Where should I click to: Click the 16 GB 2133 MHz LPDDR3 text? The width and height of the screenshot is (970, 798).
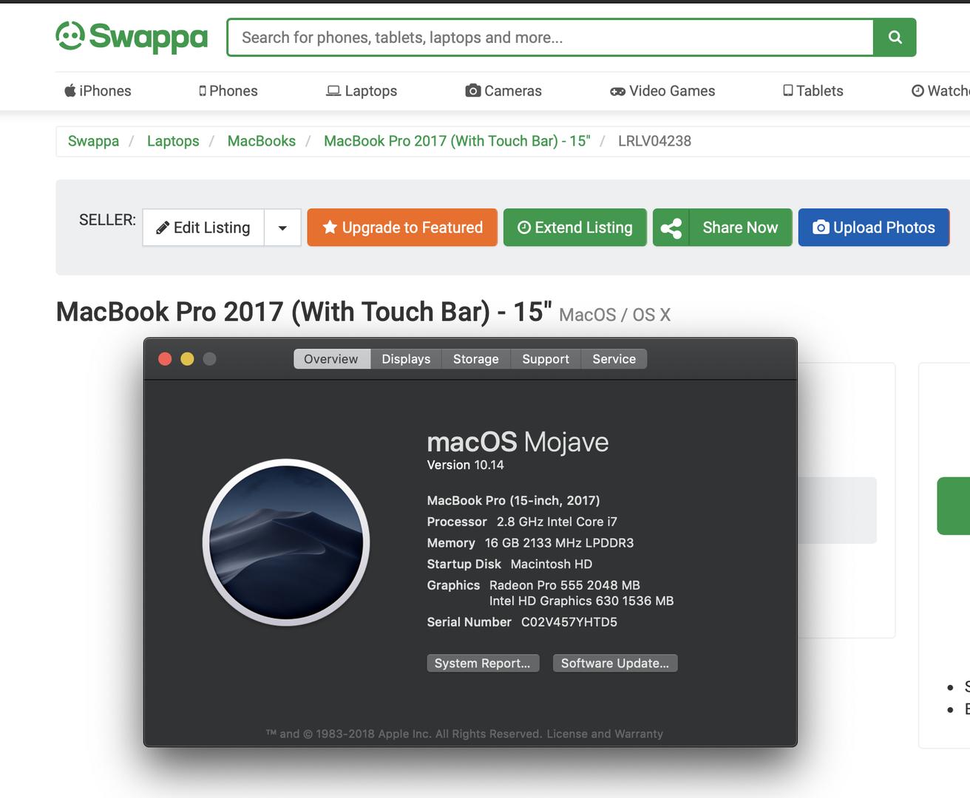point(559,543)
